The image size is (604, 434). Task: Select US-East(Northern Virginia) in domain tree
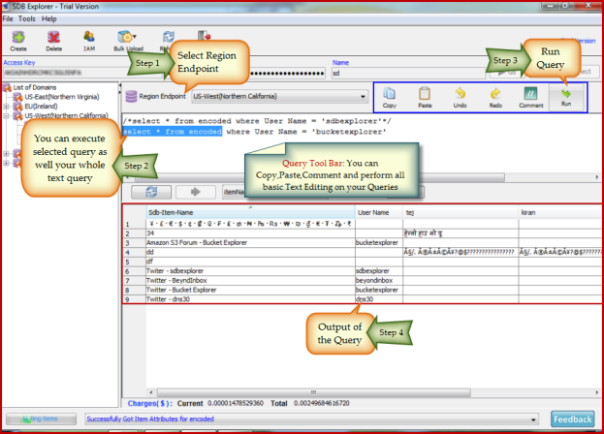point(62,97)
